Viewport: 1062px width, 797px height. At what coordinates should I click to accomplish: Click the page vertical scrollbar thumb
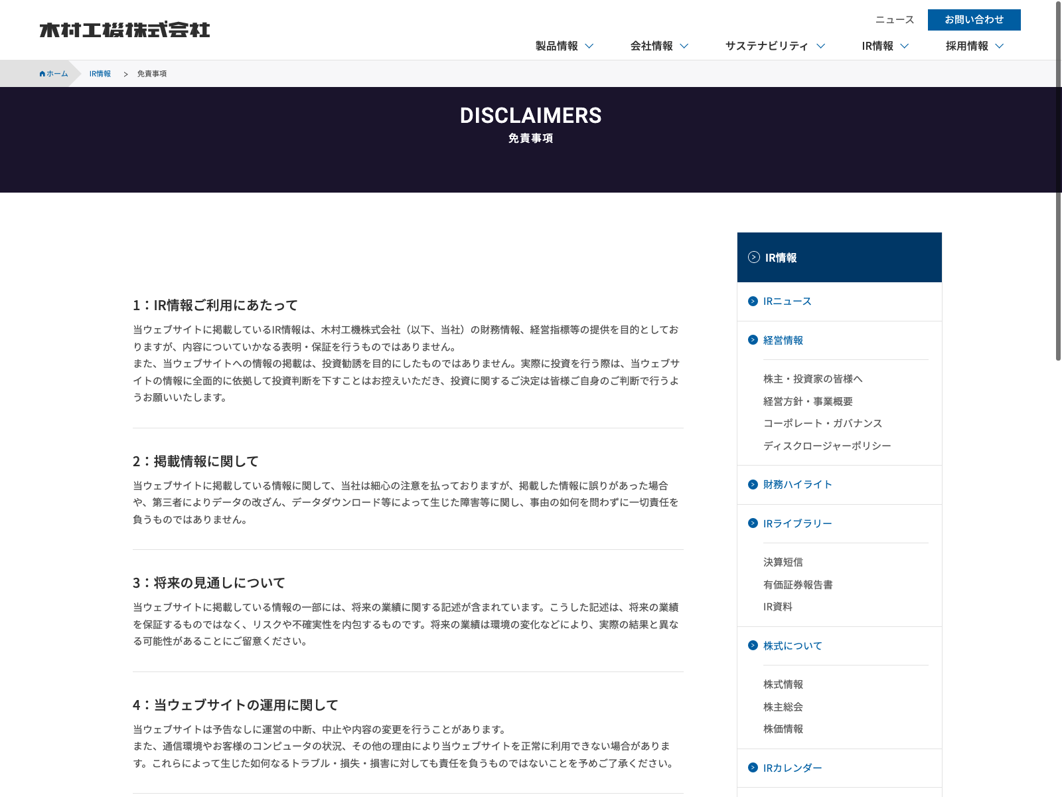[x=1058, y=181]
